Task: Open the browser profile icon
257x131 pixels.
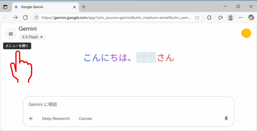Action: click(231, 18)
